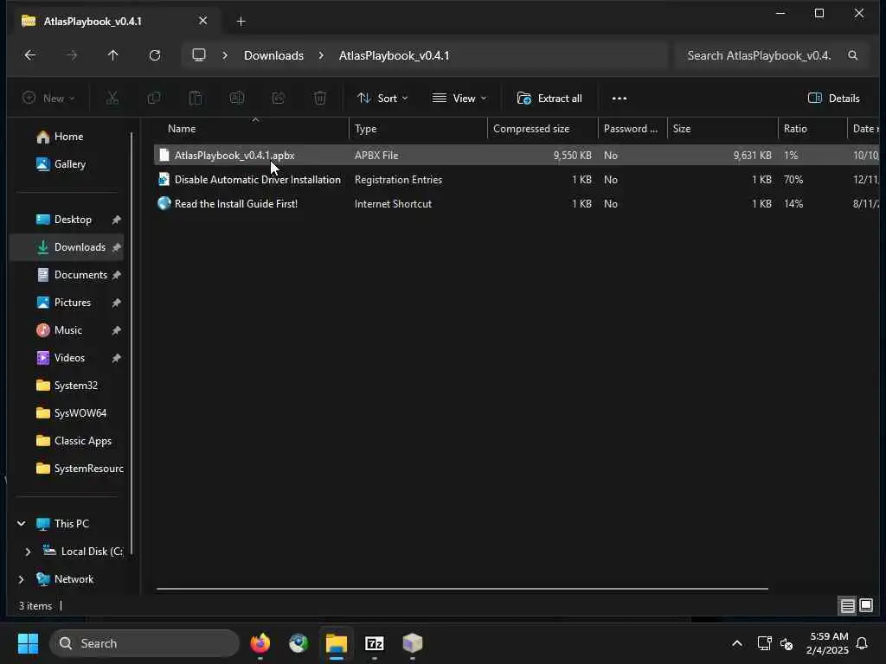Open Home in the navigation pane

(68, 137)
